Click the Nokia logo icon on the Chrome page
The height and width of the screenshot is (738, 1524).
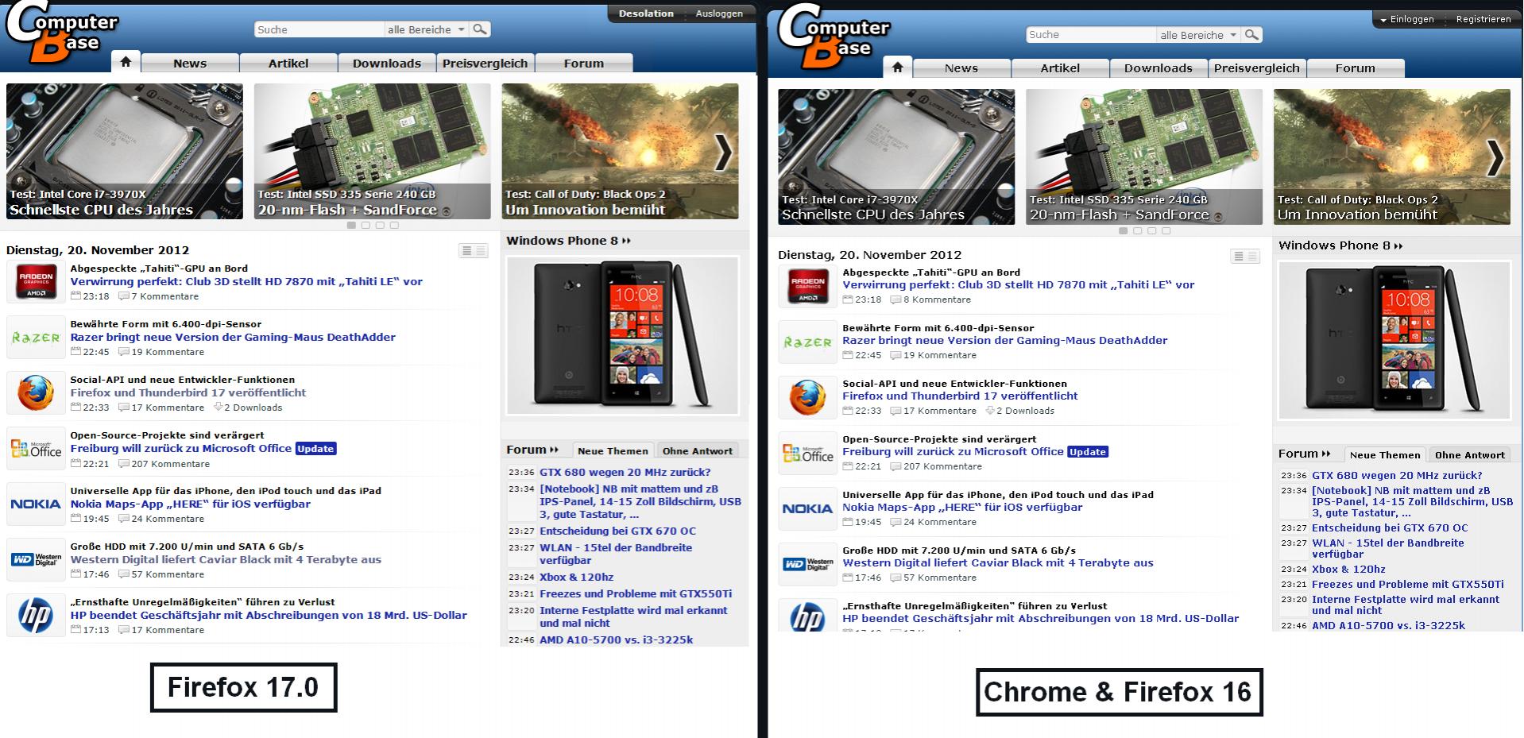coord(807,508)
